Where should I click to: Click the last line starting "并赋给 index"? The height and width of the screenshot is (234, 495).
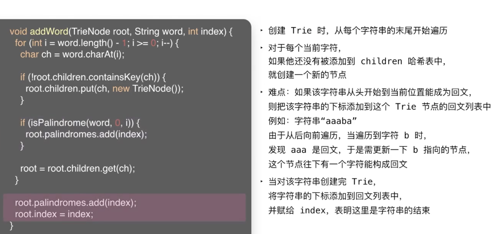(x=349, y=211)
